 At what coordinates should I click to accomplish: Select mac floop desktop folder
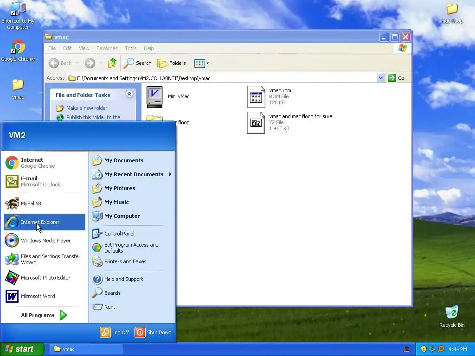point(452,13)
